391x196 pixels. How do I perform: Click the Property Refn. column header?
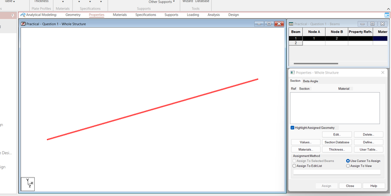coord(360,32)
